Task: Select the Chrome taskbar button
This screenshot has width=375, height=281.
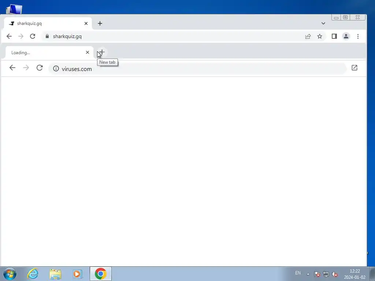Action: pyautogui.click(x=101, y=274)
